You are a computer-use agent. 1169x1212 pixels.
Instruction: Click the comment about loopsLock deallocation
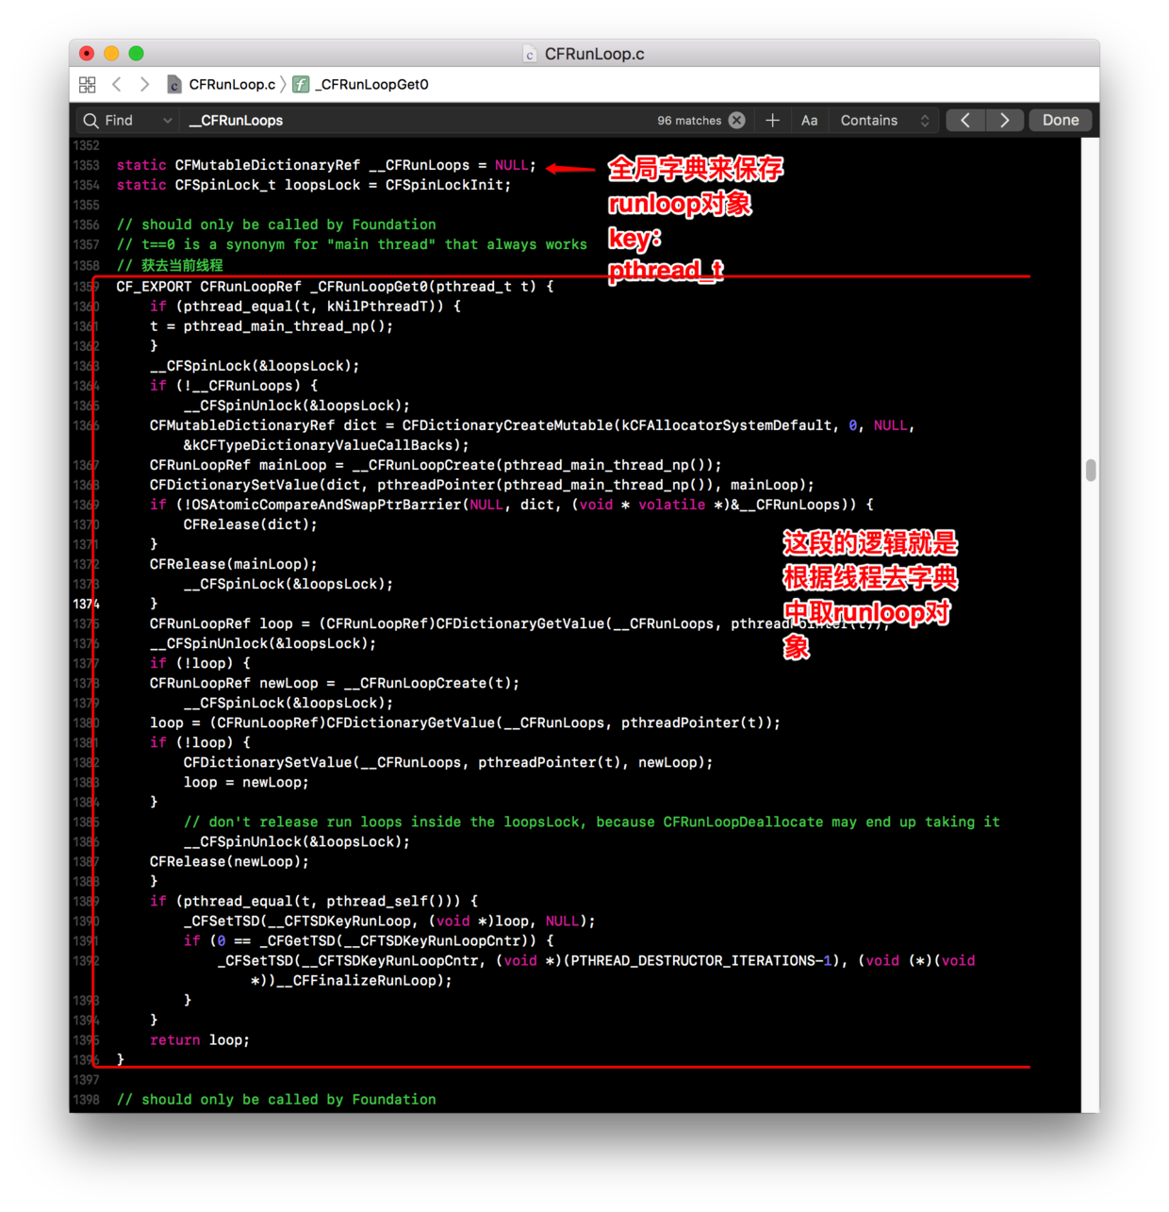click(591, 822)
